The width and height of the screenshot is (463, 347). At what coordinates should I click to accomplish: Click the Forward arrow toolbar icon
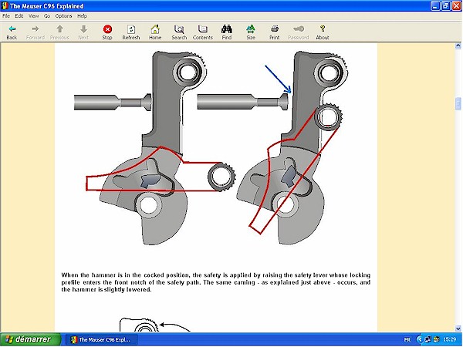35,29
